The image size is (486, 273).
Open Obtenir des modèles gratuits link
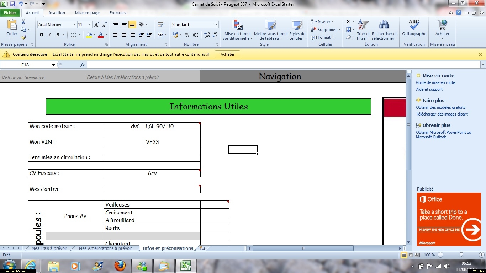(x=440, y=107)
